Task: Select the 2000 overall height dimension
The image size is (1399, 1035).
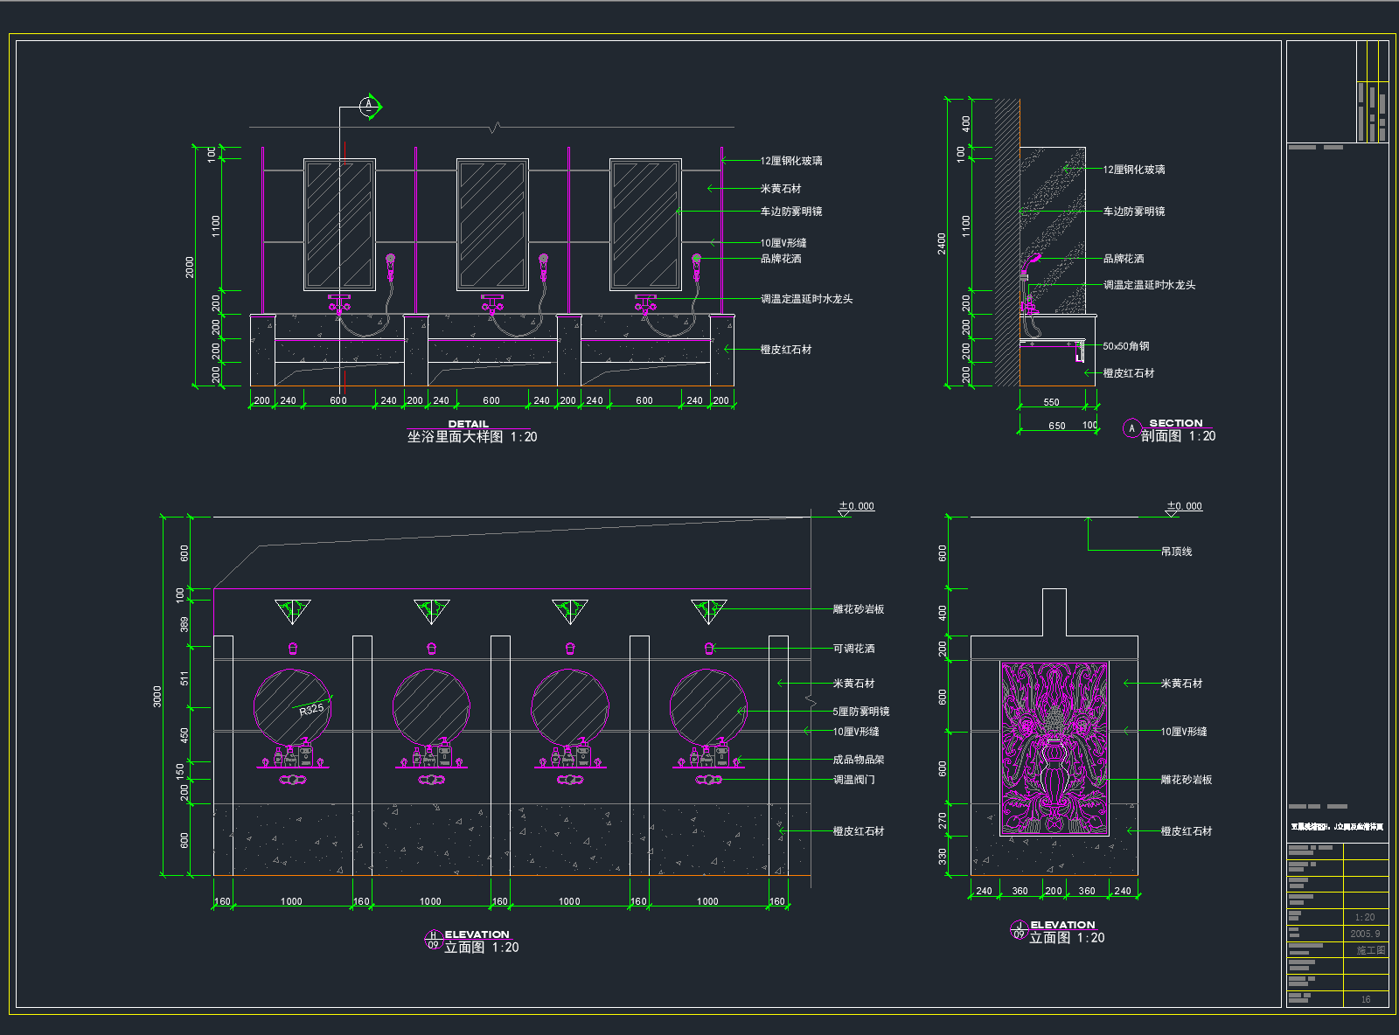Action: [190, 267]
